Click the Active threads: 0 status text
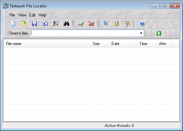 tap(119, 126)
